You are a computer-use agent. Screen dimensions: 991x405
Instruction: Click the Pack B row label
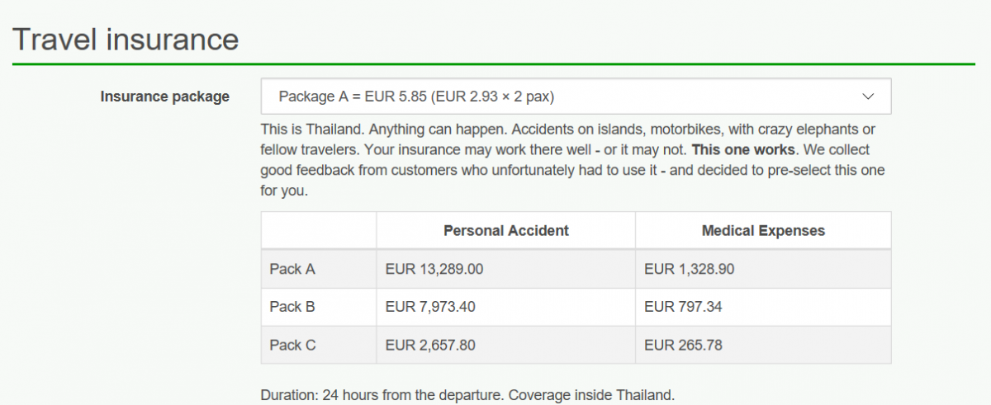click(x=292, y=307)
